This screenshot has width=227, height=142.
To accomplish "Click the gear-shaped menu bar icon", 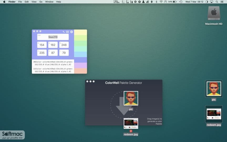I will tap(140, 2).
